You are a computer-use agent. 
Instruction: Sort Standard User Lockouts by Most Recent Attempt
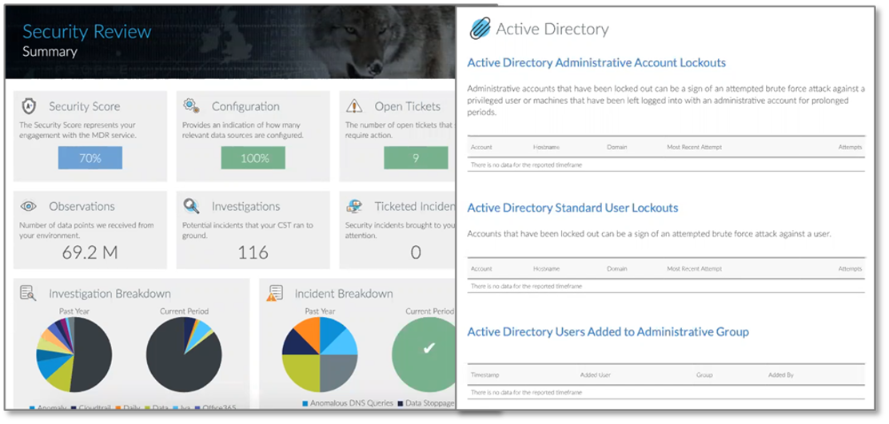pyautogui.click(x=695, y=269)
